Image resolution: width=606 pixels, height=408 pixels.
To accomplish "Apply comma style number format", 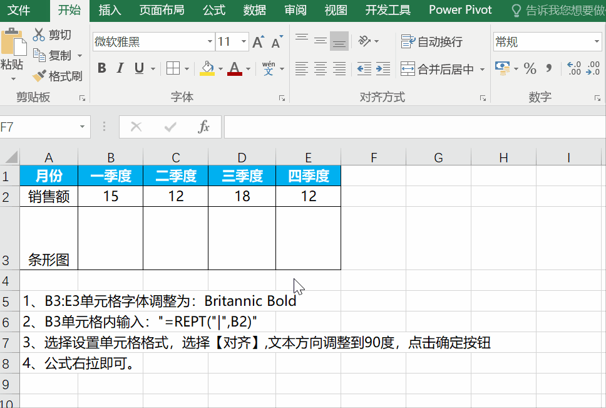I will pos(549,69).
